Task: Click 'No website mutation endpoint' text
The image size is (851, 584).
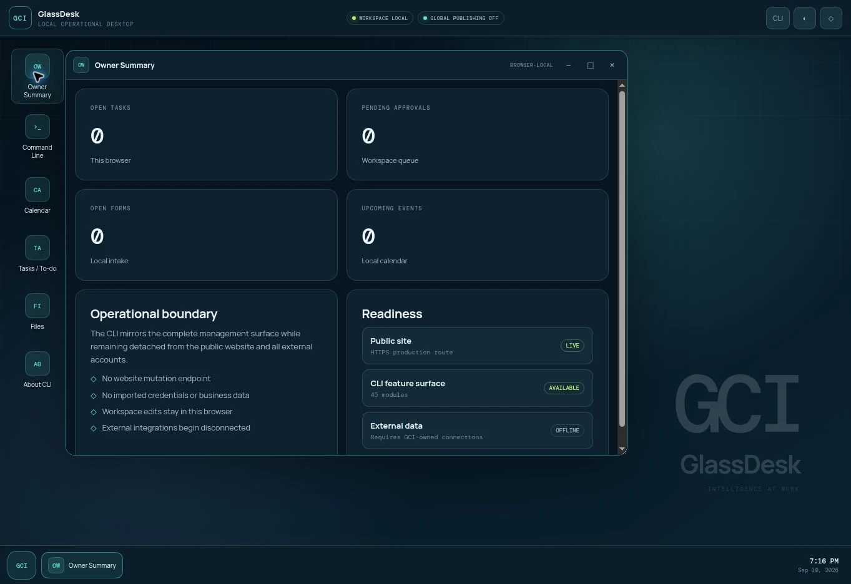Action: tap(156, 379)
